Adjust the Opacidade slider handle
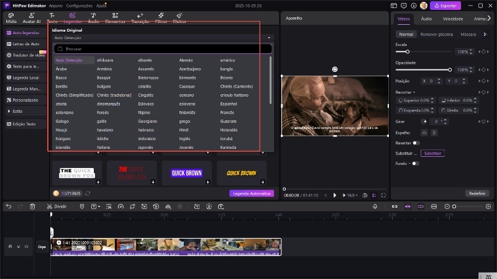The height and width of the screenshot is (279, 497). [449, 69]
